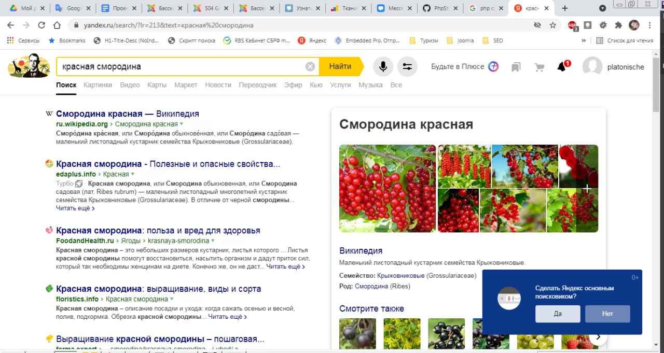Open search settings filter icon
This screenshot has height=353, width=664.
coord(407,66)
